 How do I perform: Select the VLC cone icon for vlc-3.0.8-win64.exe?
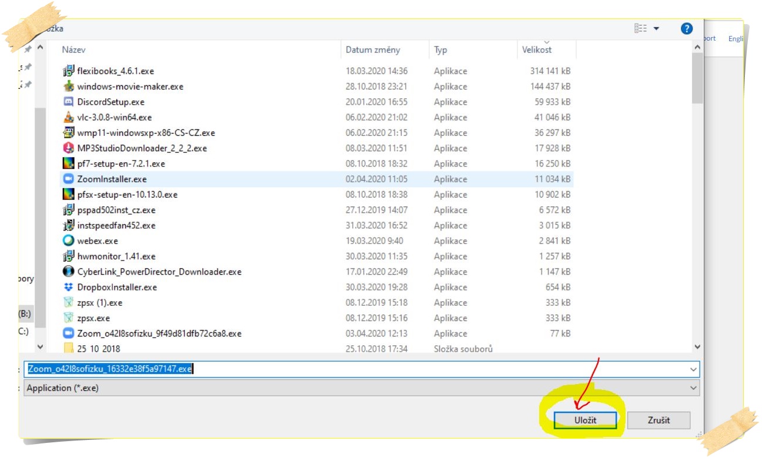[68, 117]
